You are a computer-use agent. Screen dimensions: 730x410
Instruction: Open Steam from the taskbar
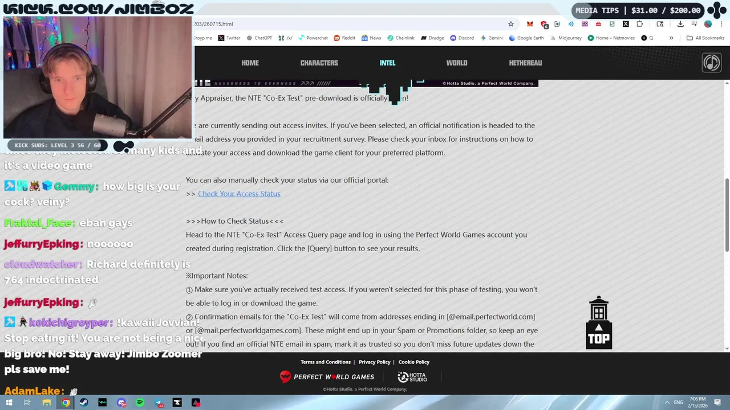[84, 403]
